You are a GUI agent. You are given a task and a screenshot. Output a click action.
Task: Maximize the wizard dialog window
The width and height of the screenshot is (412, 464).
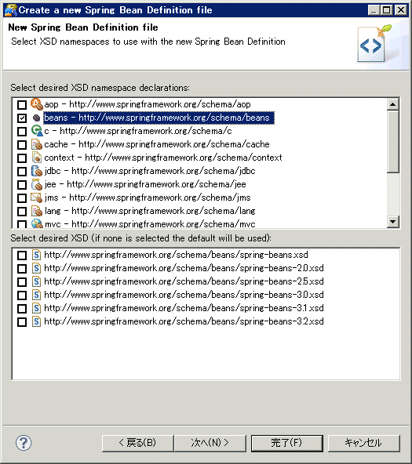[386, 10]
